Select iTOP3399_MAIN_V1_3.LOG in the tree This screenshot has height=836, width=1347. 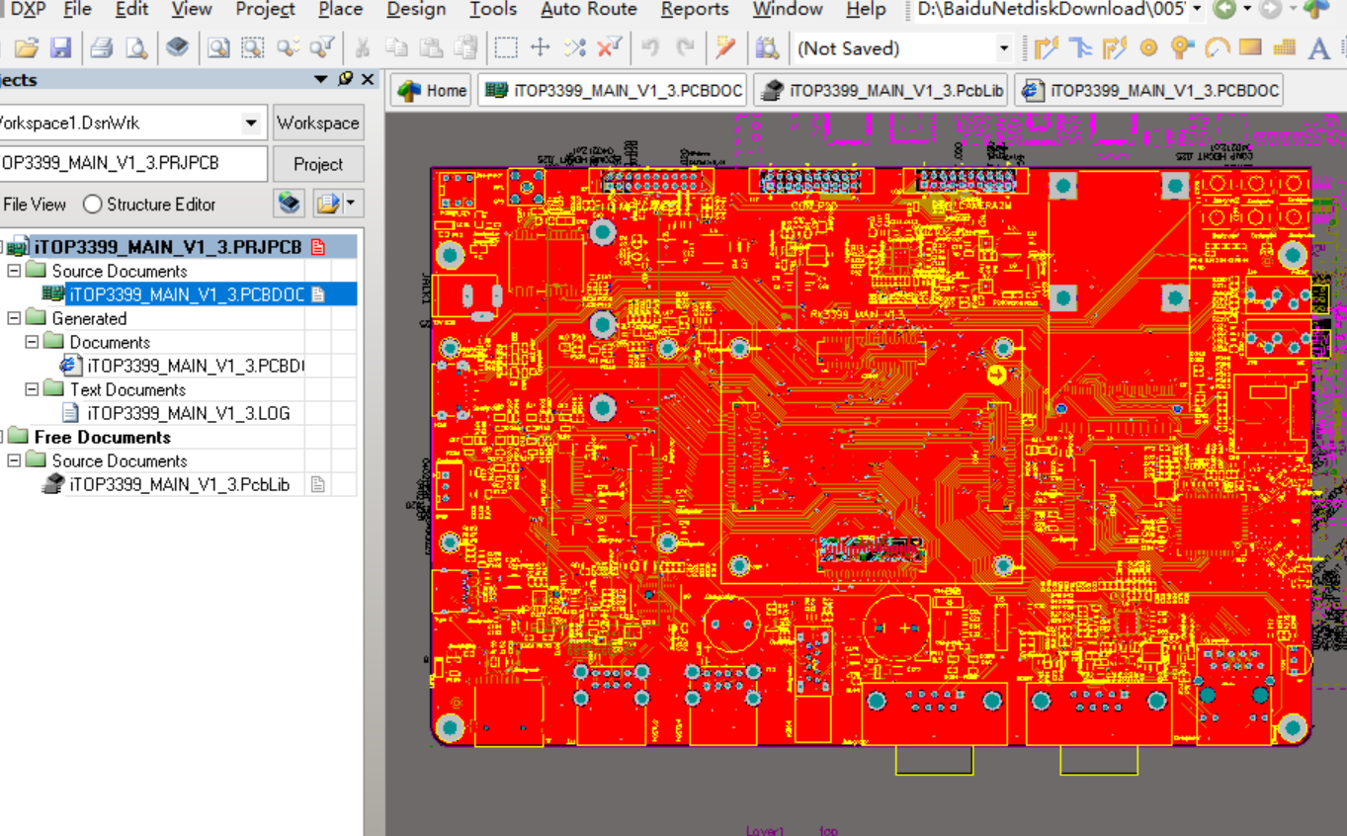(188, 413)
